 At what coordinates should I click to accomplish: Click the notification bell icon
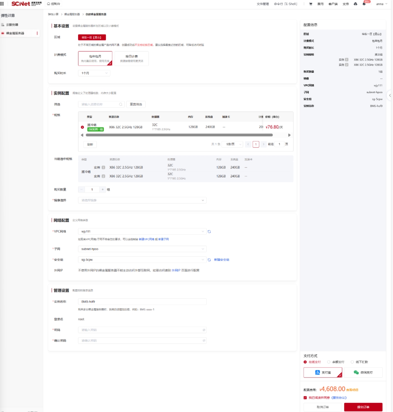pos(364,4)
